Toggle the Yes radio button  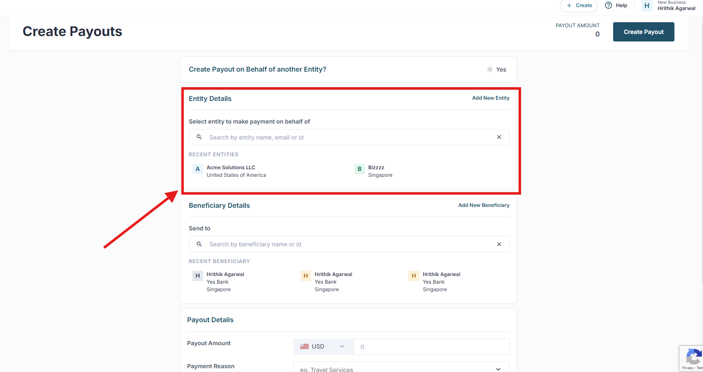(490, 70)
